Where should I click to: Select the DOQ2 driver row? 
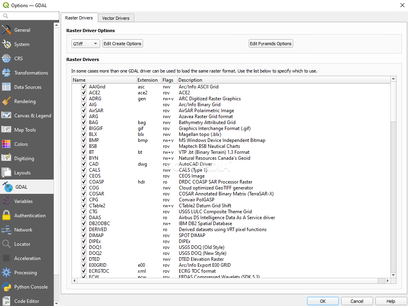pyautogui.click(x=231, y=253)
